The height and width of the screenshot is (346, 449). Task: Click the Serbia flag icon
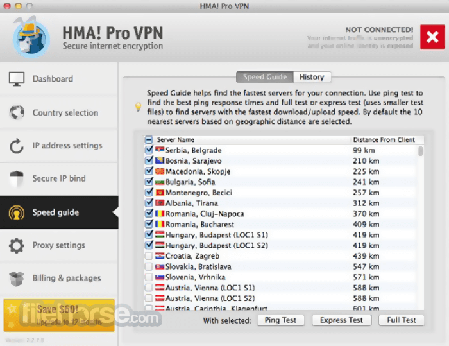(x=160, y=150)
